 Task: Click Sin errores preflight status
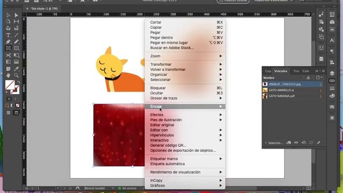click(x=128, y=188)
